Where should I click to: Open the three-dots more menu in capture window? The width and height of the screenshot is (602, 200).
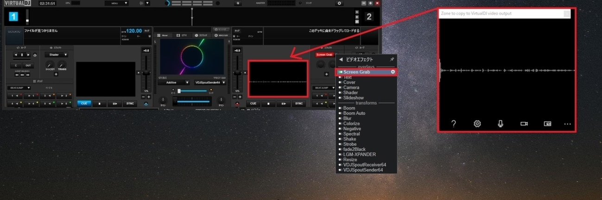[567, 124]
